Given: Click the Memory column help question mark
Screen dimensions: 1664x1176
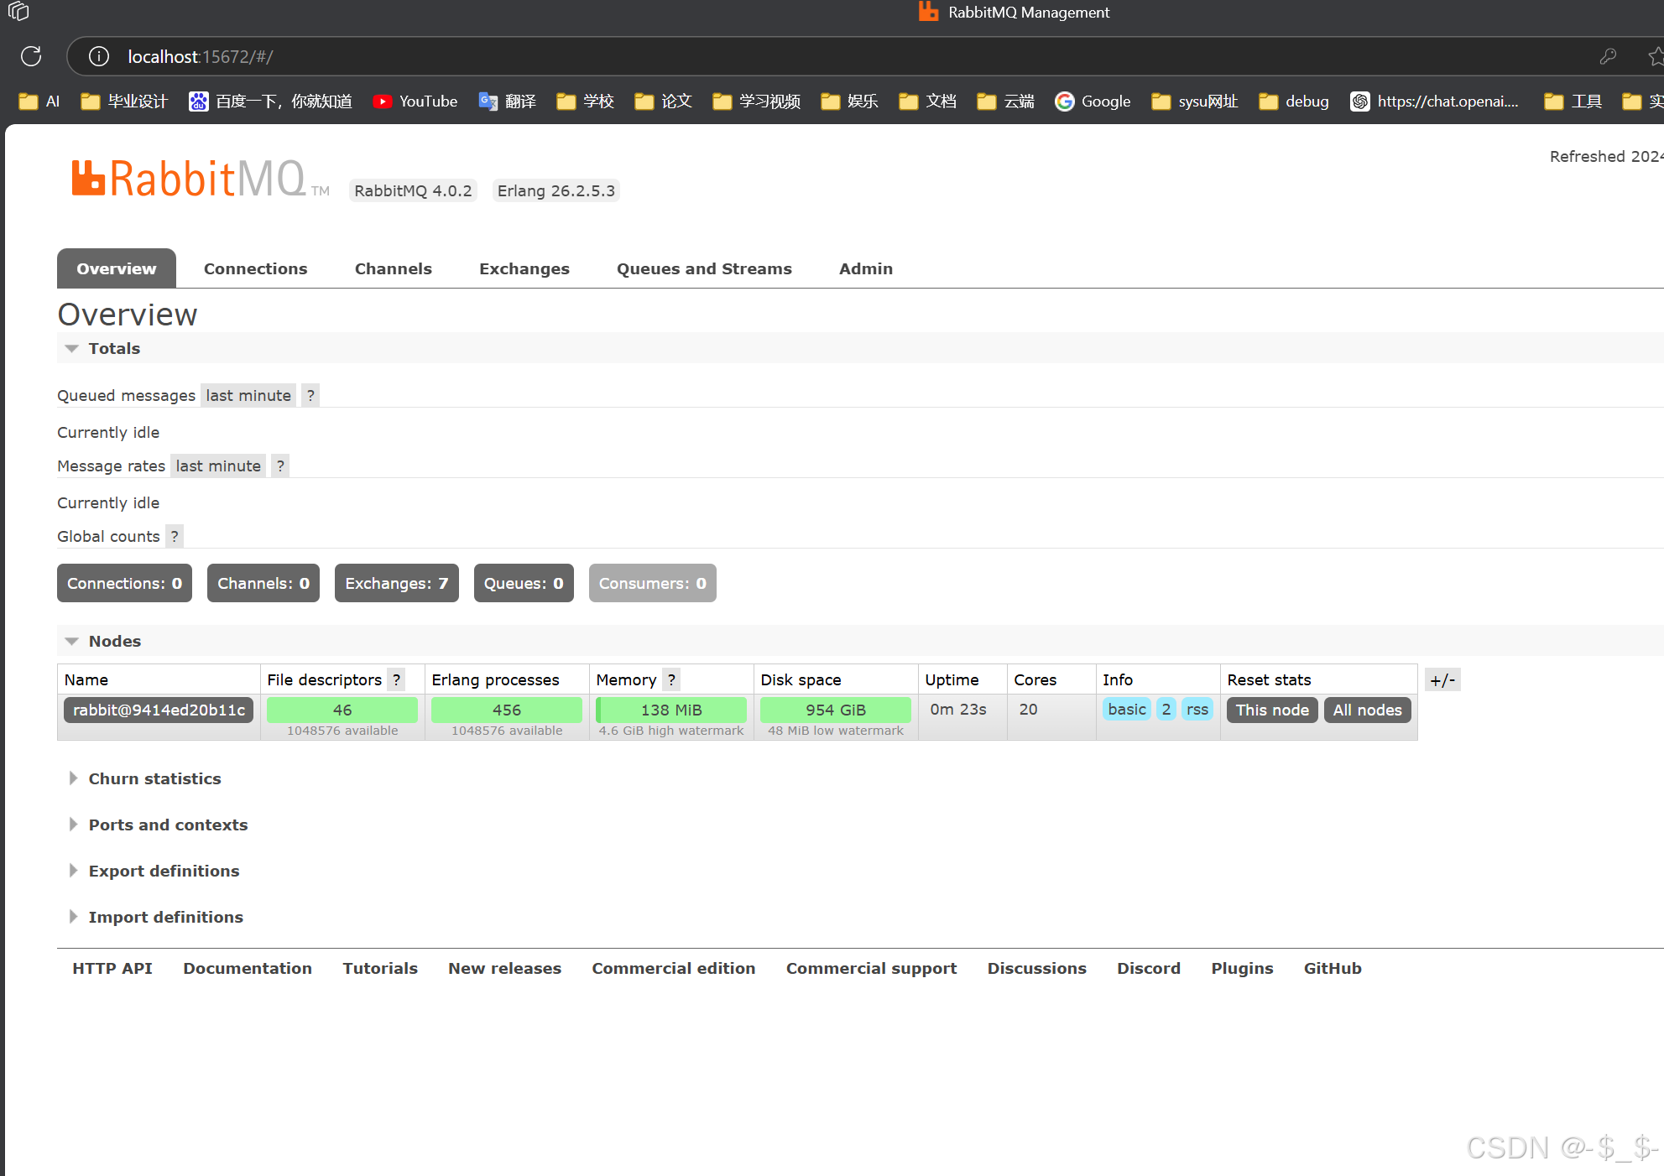Looking at the screenshot, I should 671,679.
